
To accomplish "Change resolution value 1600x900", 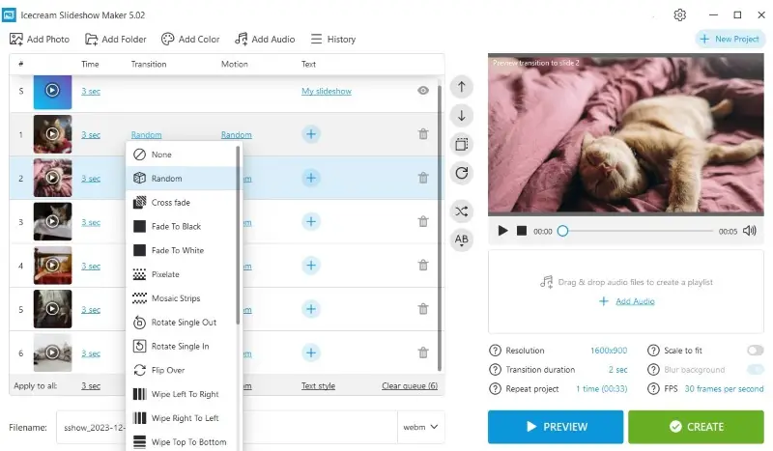I will pyautogui.click(x=609, y=351).
